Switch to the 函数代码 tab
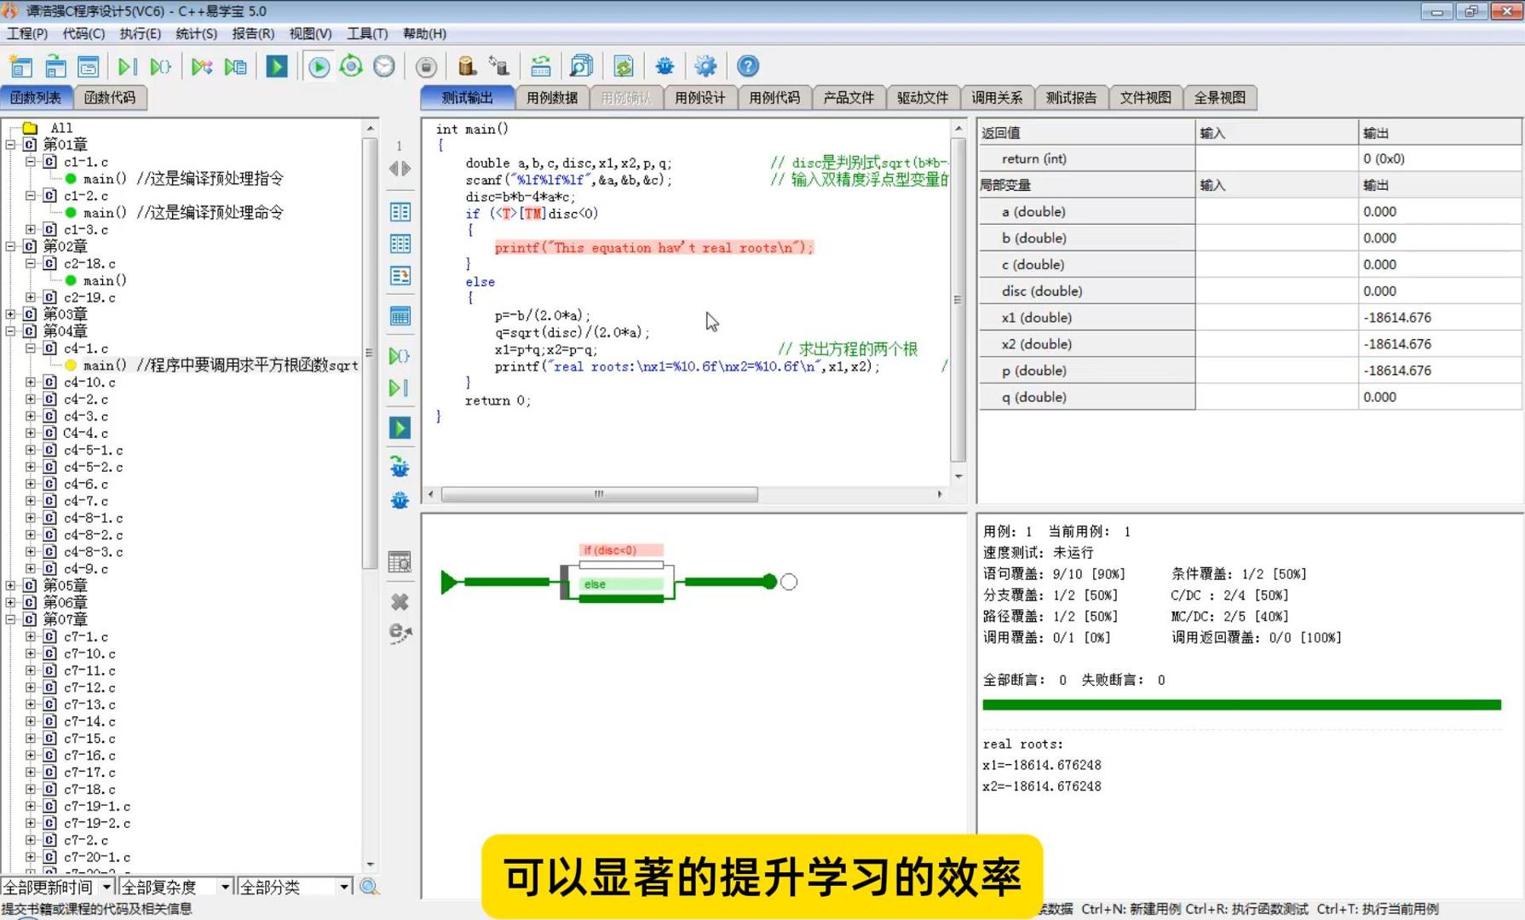This screenshot has width=1525, height=920. pos(110,97)
